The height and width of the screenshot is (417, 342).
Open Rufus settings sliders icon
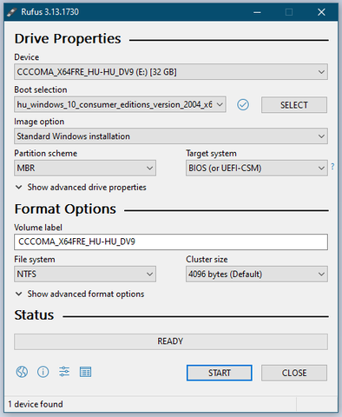tap(64, 372)
